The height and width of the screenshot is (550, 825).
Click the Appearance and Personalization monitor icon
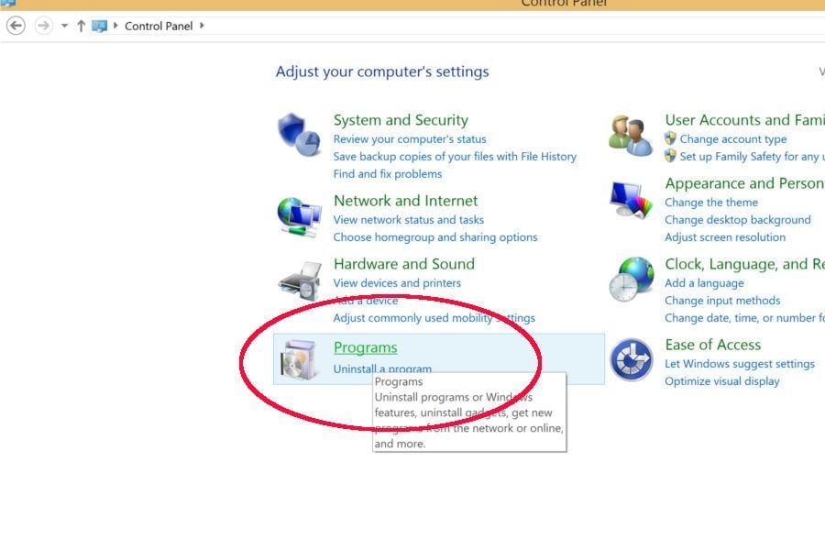(631, 200)
